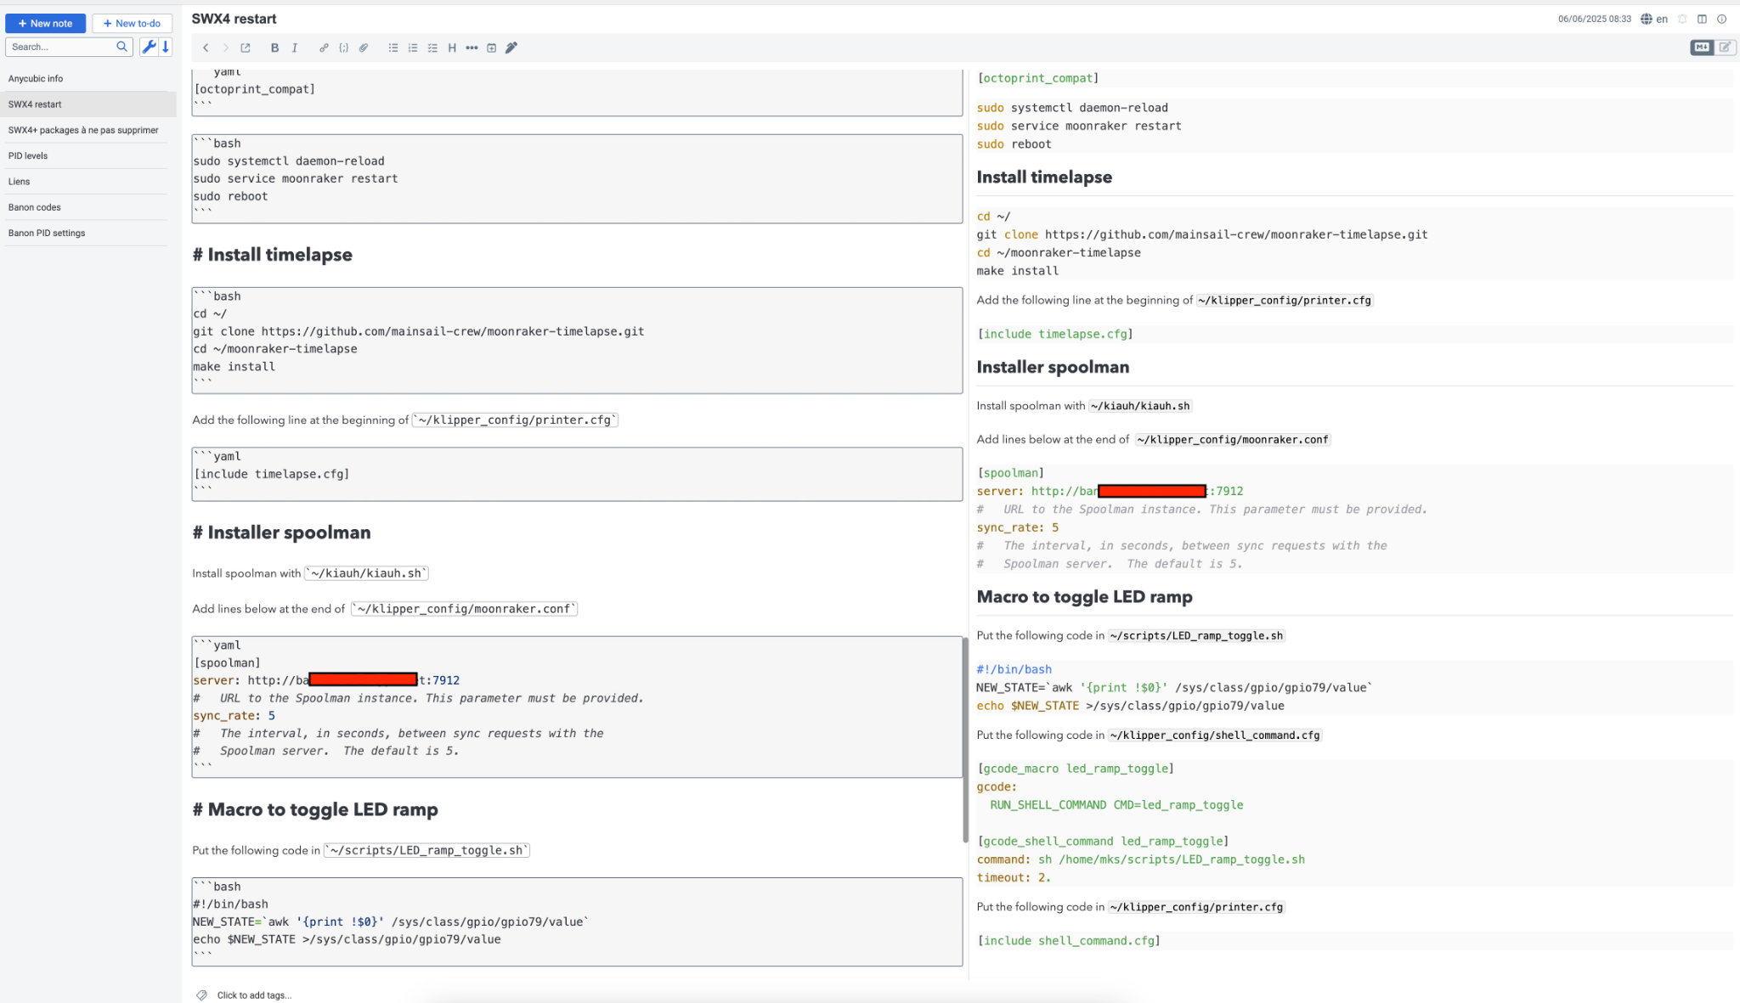Click to add tags to the note

point(254,995)
